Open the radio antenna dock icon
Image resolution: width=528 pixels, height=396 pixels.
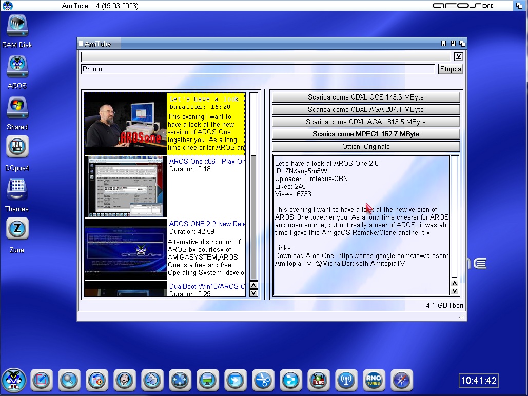coord(346,380)
